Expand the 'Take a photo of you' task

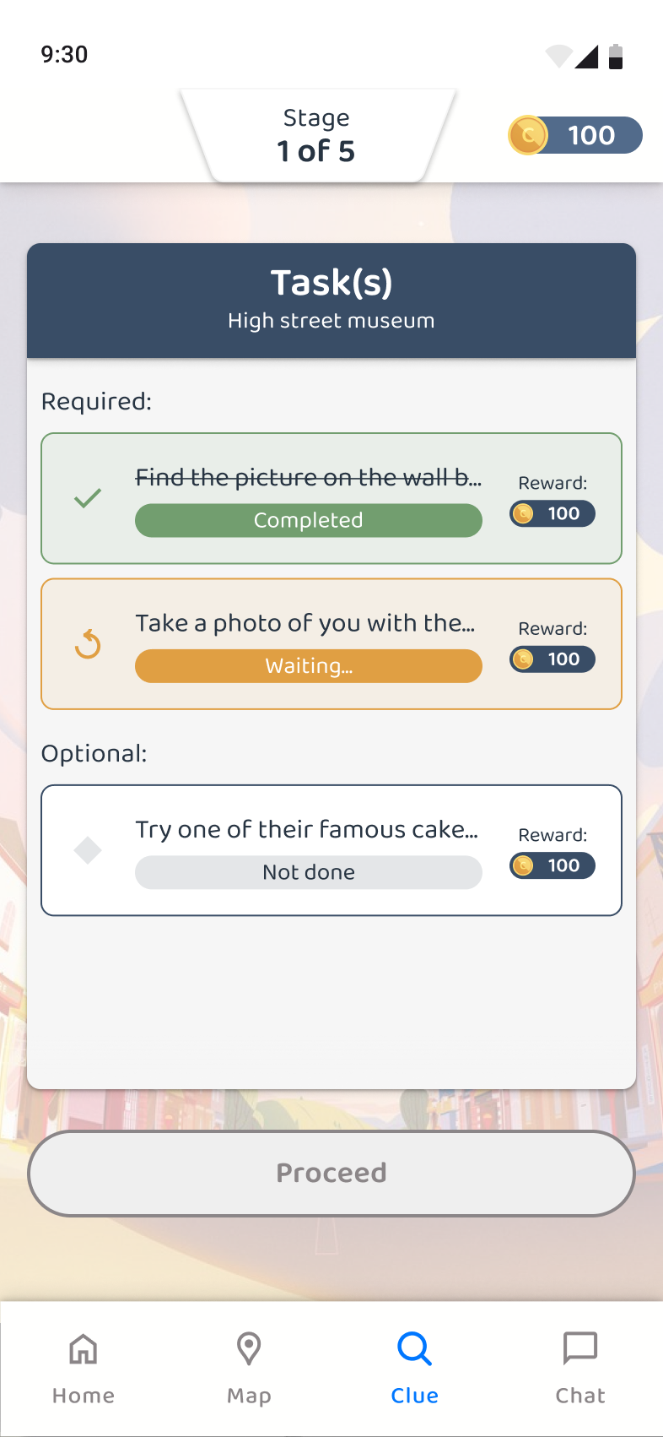click(305, 623)
